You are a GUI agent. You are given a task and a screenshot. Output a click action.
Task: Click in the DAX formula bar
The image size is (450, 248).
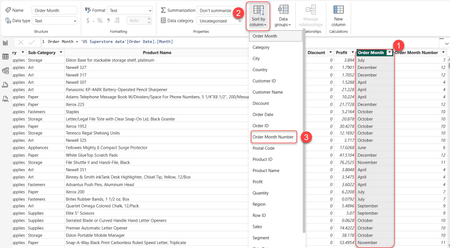click(x=240, y=42)
